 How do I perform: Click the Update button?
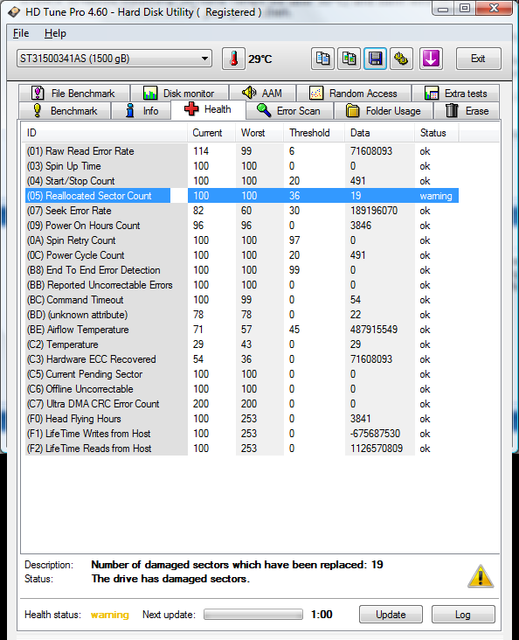point(391,615)
